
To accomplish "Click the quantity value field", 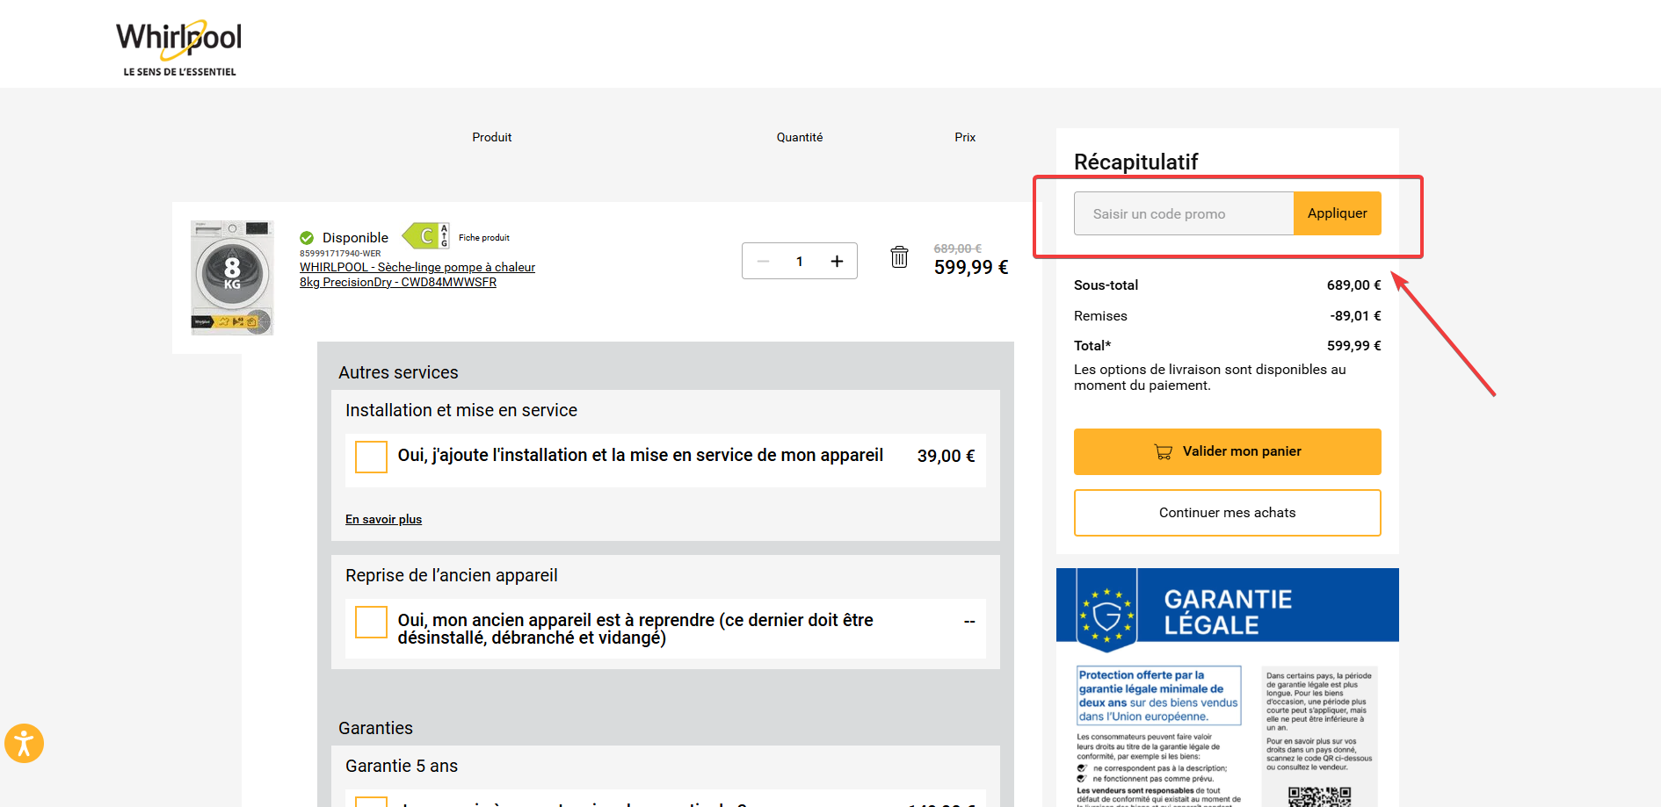I will pos(800,261).
